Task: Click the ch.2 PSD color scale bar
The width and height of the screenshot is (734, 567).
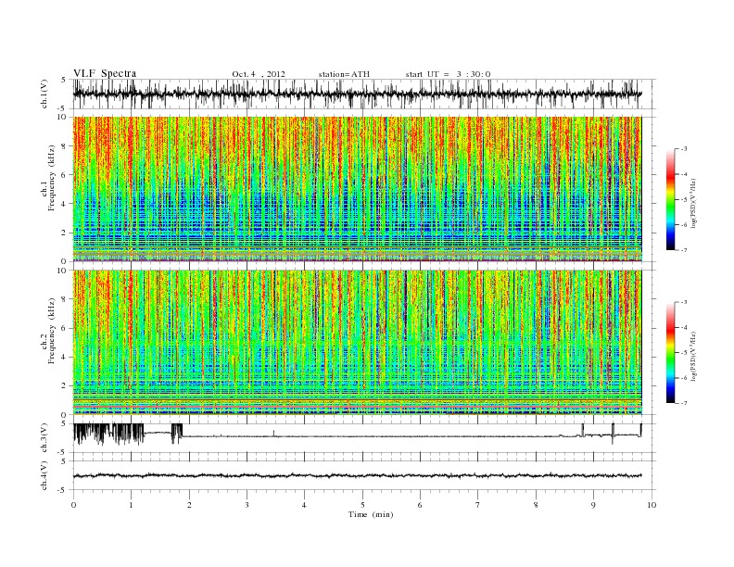Action: (670, 353)
